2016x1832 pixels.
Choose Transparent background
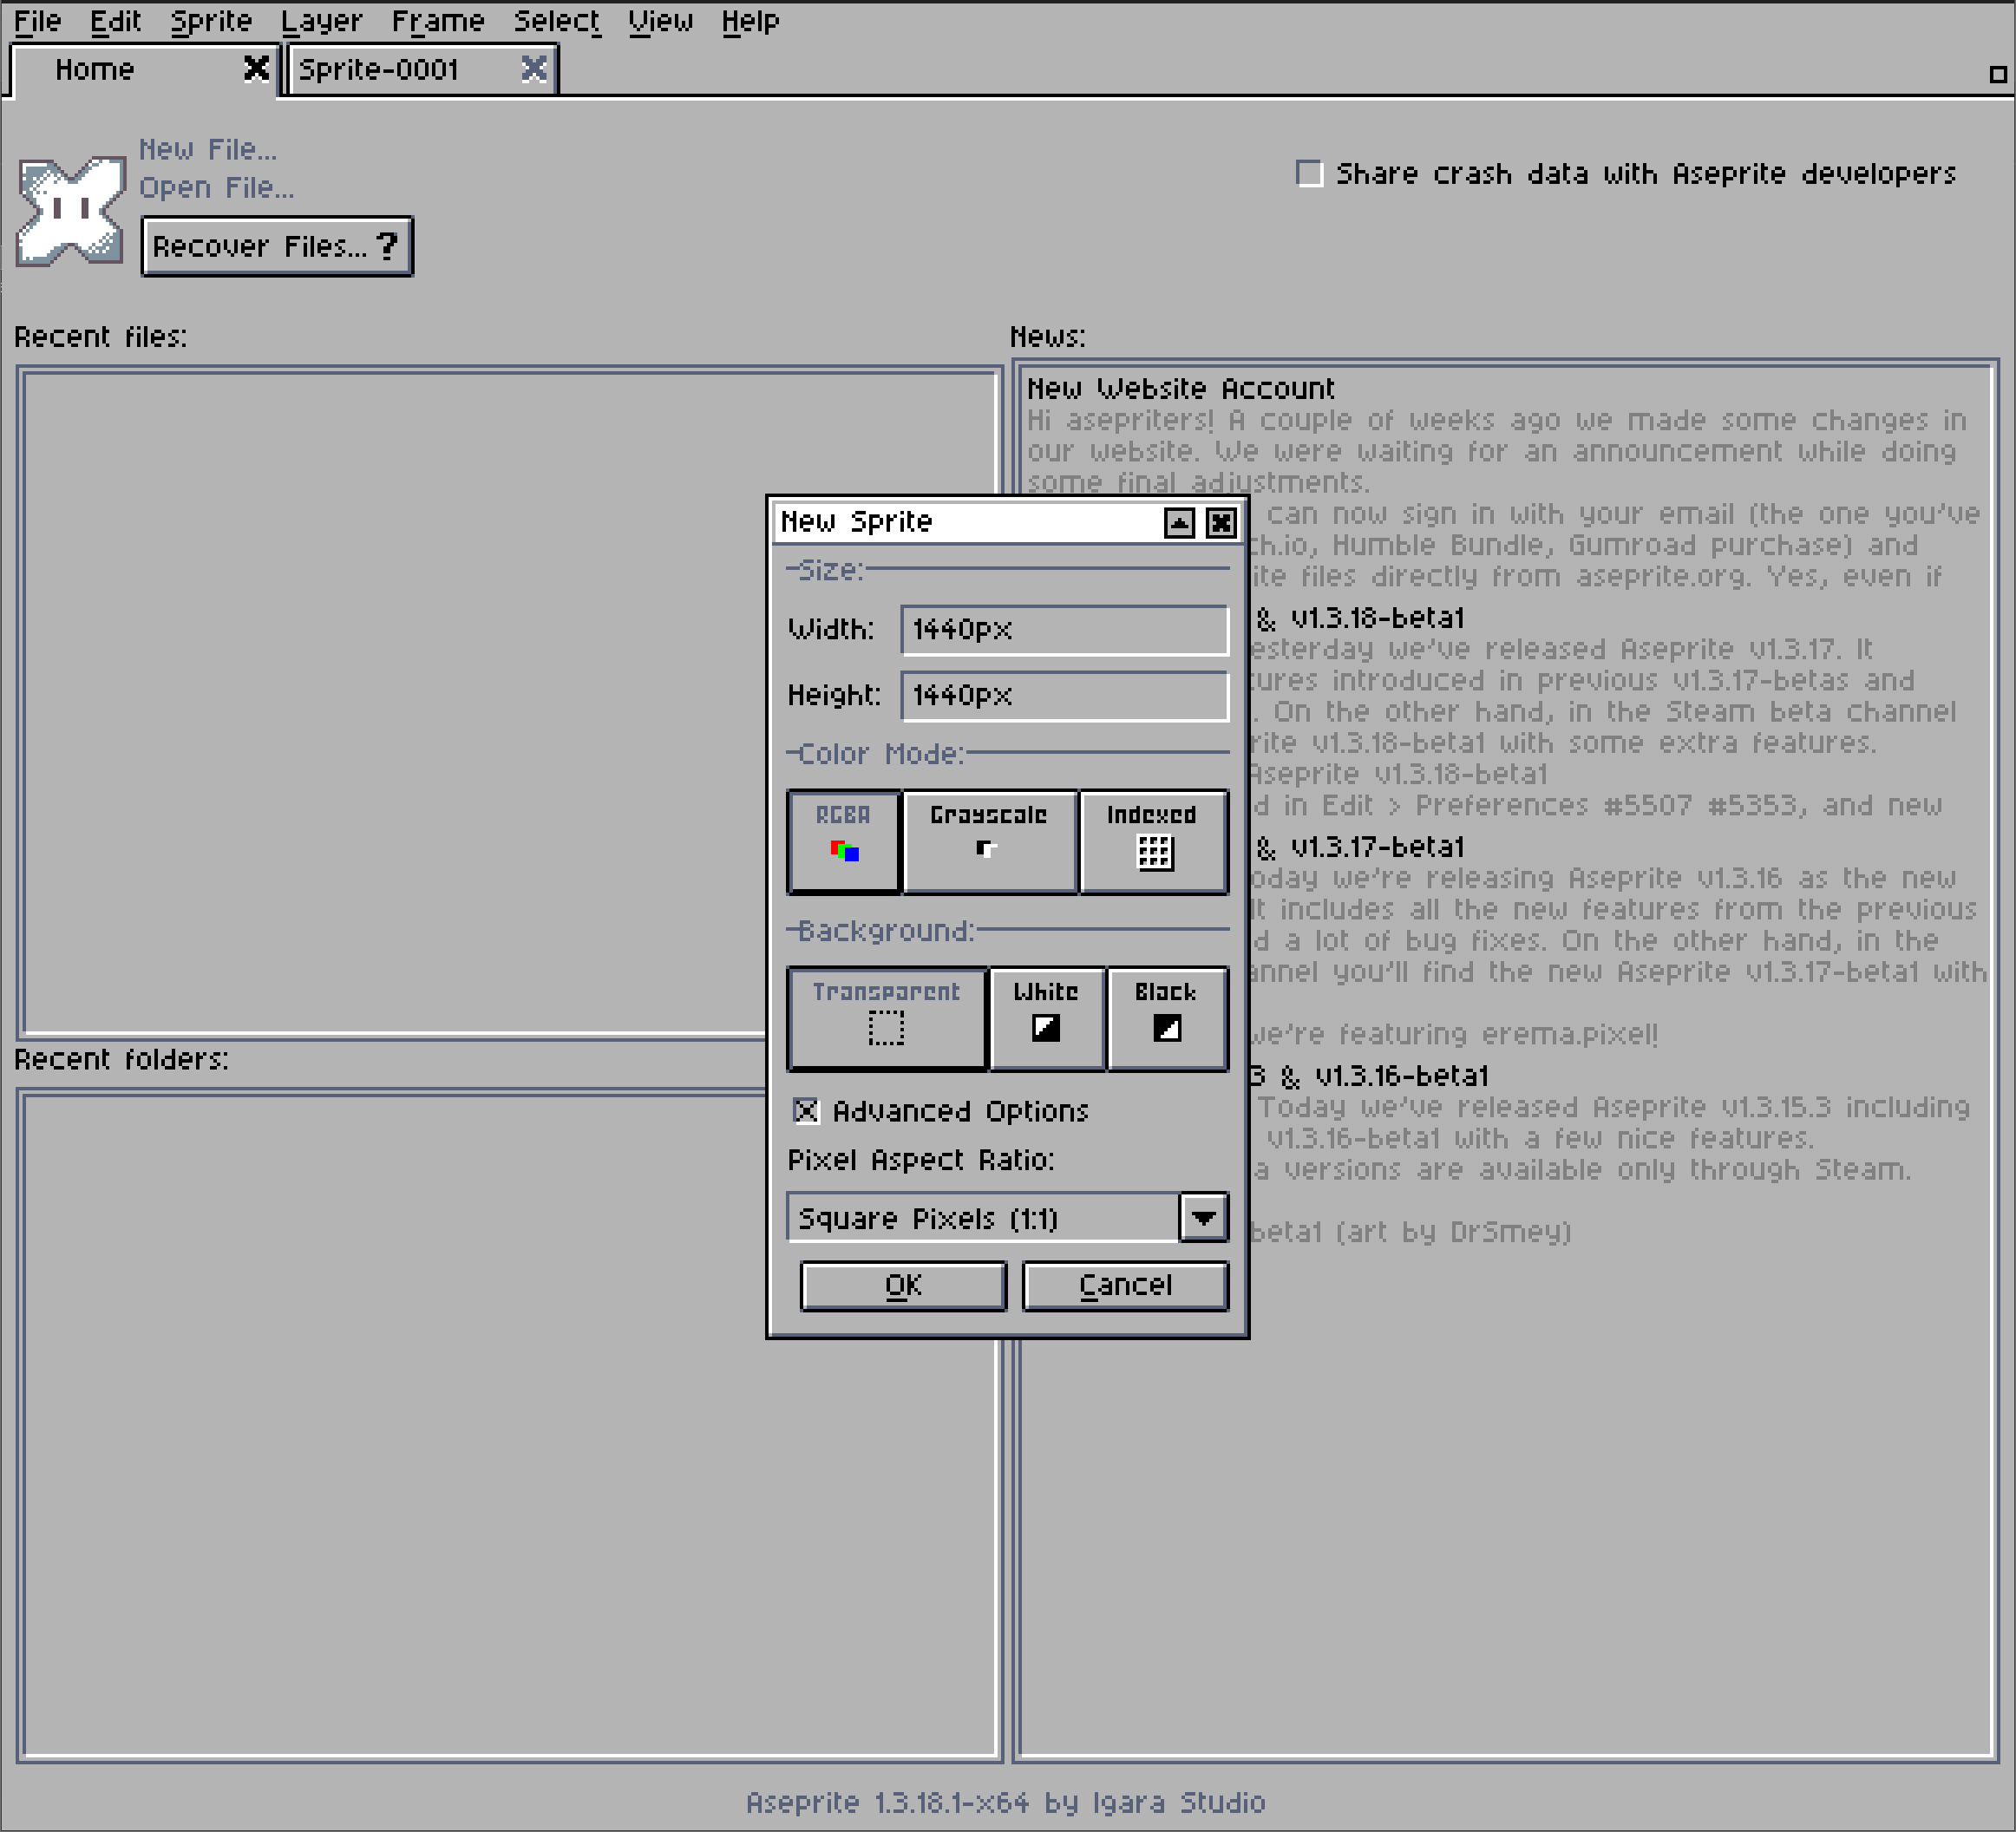887,1018
